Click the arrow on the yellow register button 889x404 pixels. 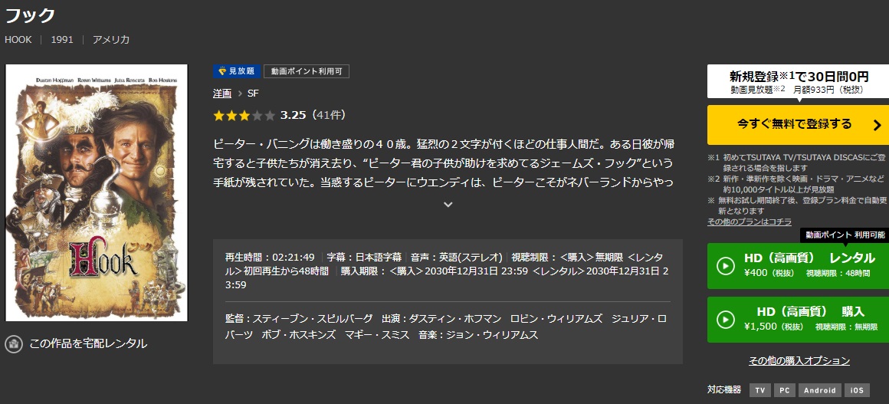pyautogui.click(x=877, y=125)
